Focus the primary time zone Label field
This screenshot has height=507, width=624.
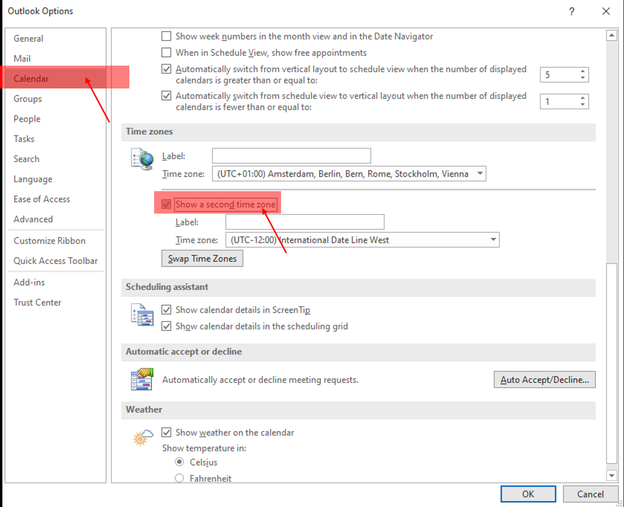[x=292, y=156]
